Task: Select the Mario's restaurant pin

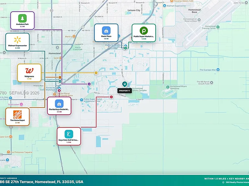Action: (x=74, y=36)
